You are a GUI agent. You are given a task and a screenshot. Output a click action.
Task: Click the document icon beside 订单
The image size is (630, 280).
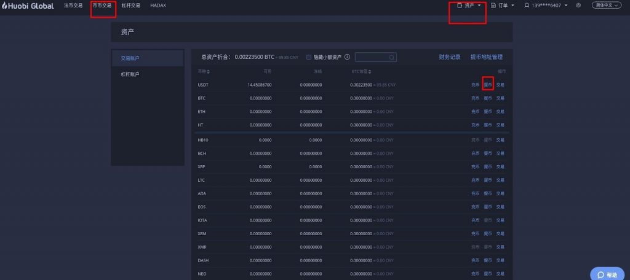pyautogui.click(x=493, y=6)
